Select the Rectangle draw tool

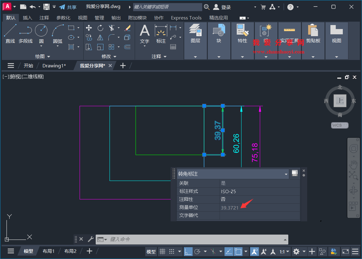[x=71, y=28]
